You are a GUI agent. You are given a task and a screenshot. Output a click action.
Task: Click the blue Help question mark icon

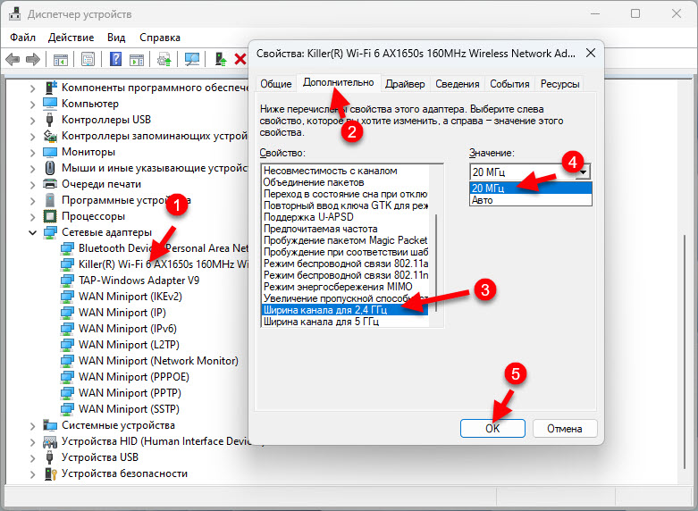point(115,59)
